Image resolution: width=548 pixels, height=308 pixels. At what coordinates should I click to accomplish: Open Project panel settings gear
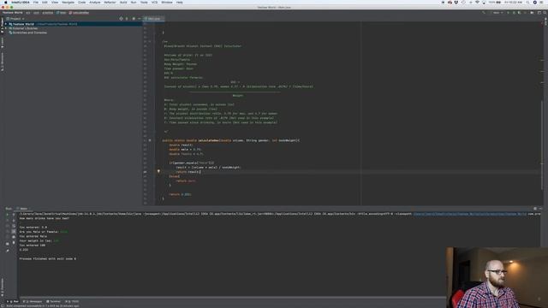coord(134,19)
